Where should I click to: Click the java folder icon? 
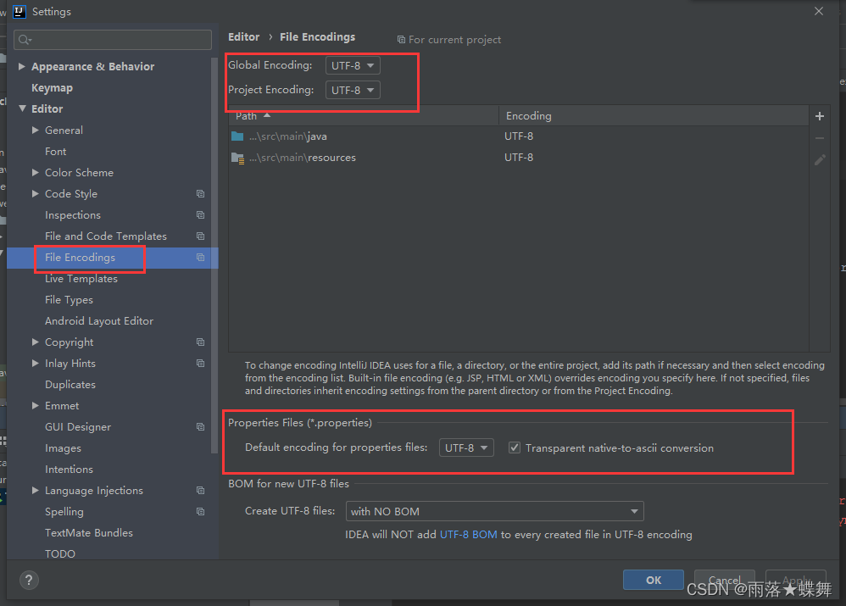(237, 136)
